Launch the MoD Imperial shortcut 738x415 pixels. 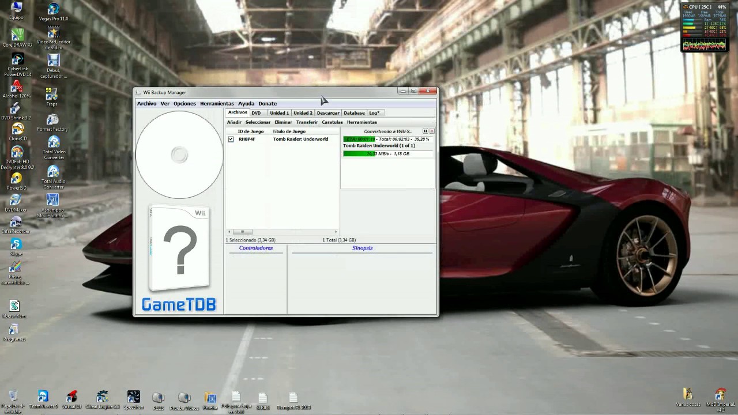click(721, 399)
